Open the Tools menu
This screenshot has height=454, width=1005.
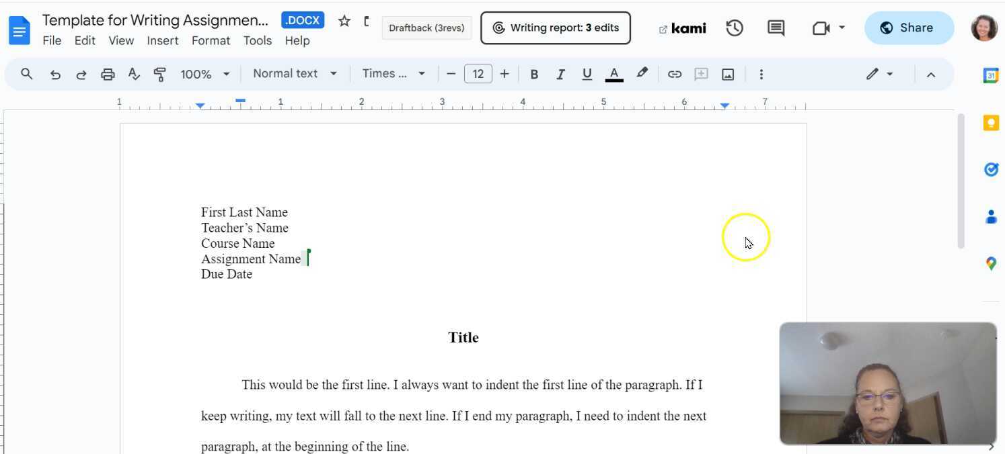click(x=258, y=40)
